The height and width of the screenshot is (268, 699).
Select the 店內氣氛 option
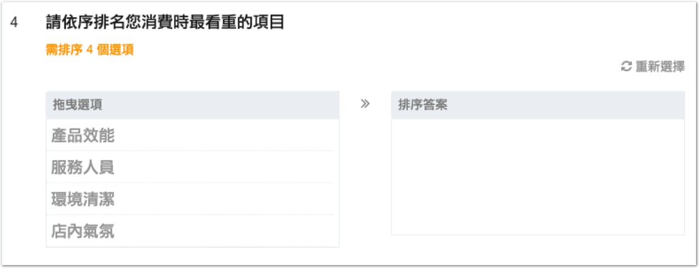coord(83,231)
